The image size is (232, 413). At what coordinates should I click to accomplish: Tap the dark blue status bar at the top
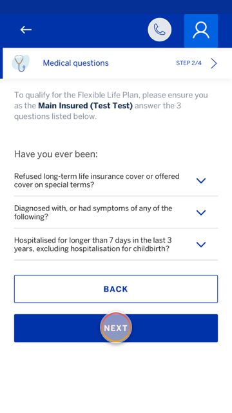click(x=116, y=7)
